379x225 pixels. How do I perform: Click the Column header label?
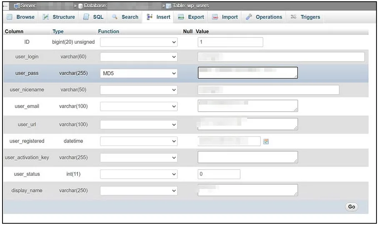[14, 31]
